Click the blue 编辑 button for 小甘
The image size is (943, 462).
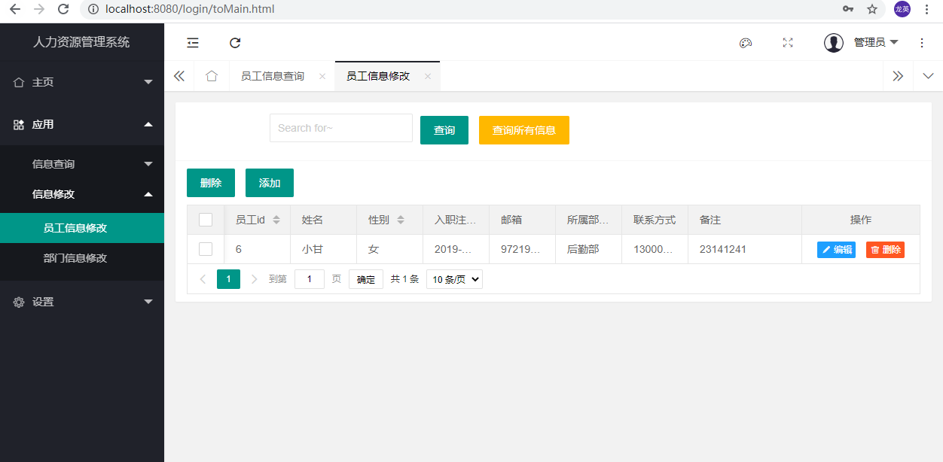point(836,250)
